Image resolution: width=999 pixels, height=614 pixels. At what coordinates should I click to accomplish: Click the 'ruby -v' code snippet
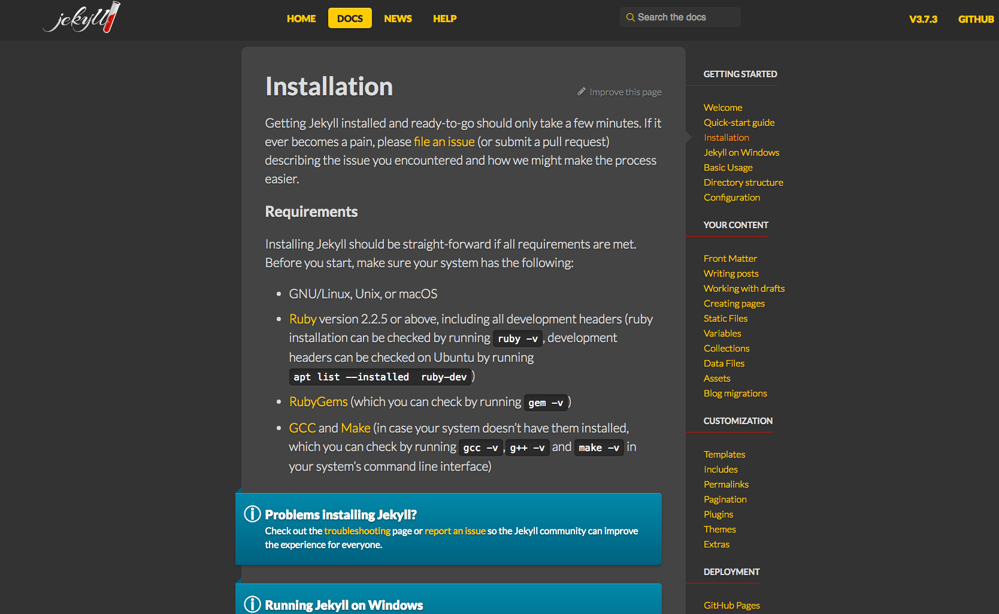517,339
